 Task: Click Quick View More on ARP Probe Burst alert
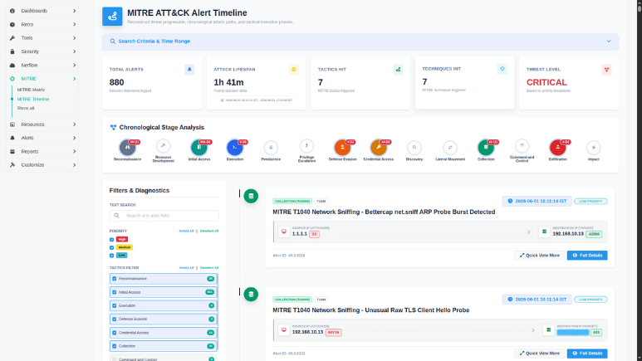(x=539, y=256)
